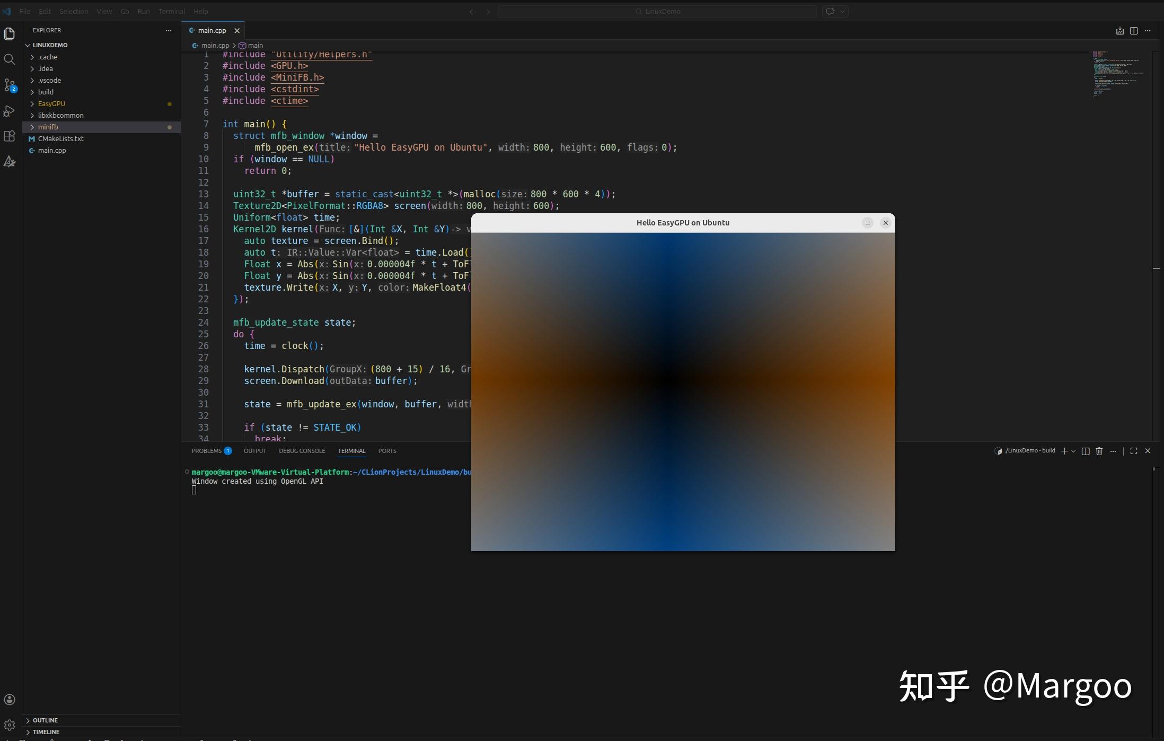
Task: Open Source Control view with badge
Action: (10, 85)
